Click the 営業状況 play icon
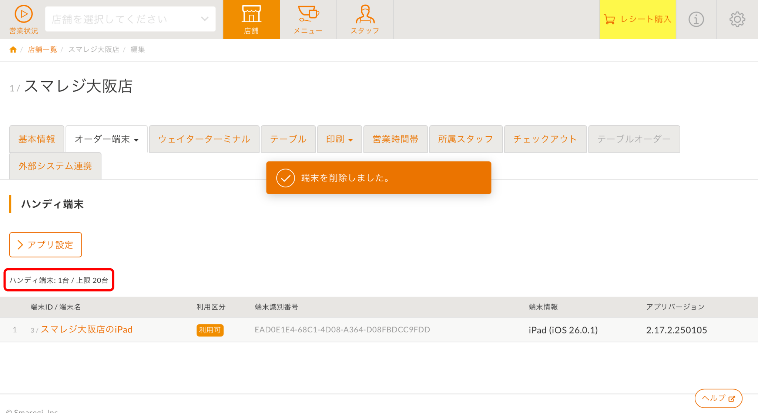758x413 pixels. click(x=24, y=15)
